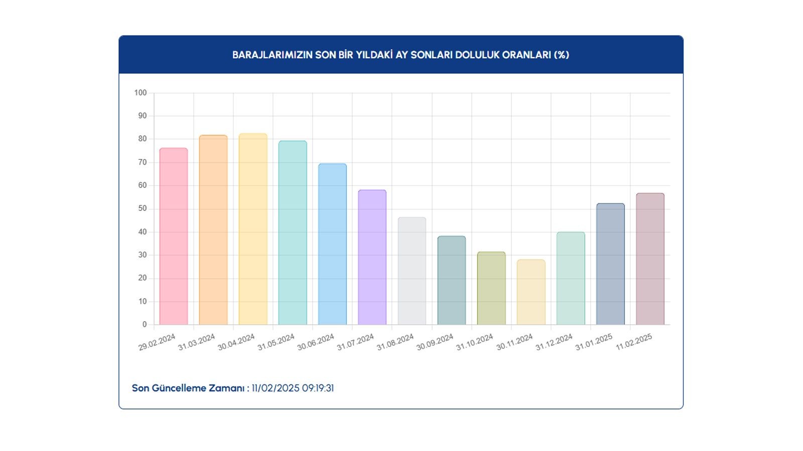The image size is (803, 451).
Task: Click the 31.07.2024 axis label
Action: tap(355, 342)
